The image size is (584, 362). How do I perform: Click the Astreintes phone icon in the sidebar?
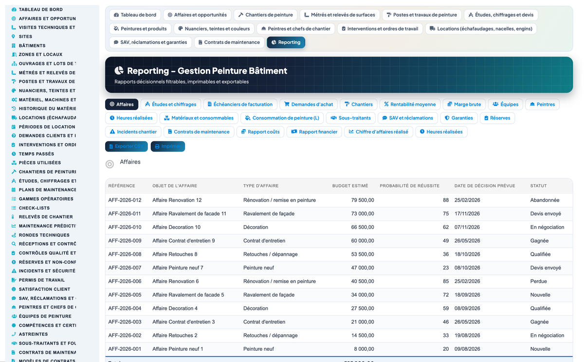(14, 334)
